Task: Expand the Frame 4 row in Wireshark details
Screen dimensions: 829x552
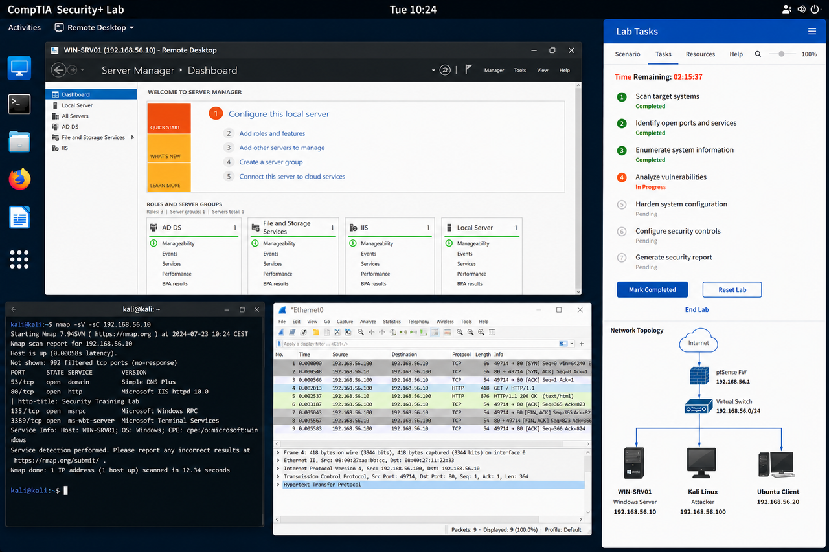Action: pos(278,453)
